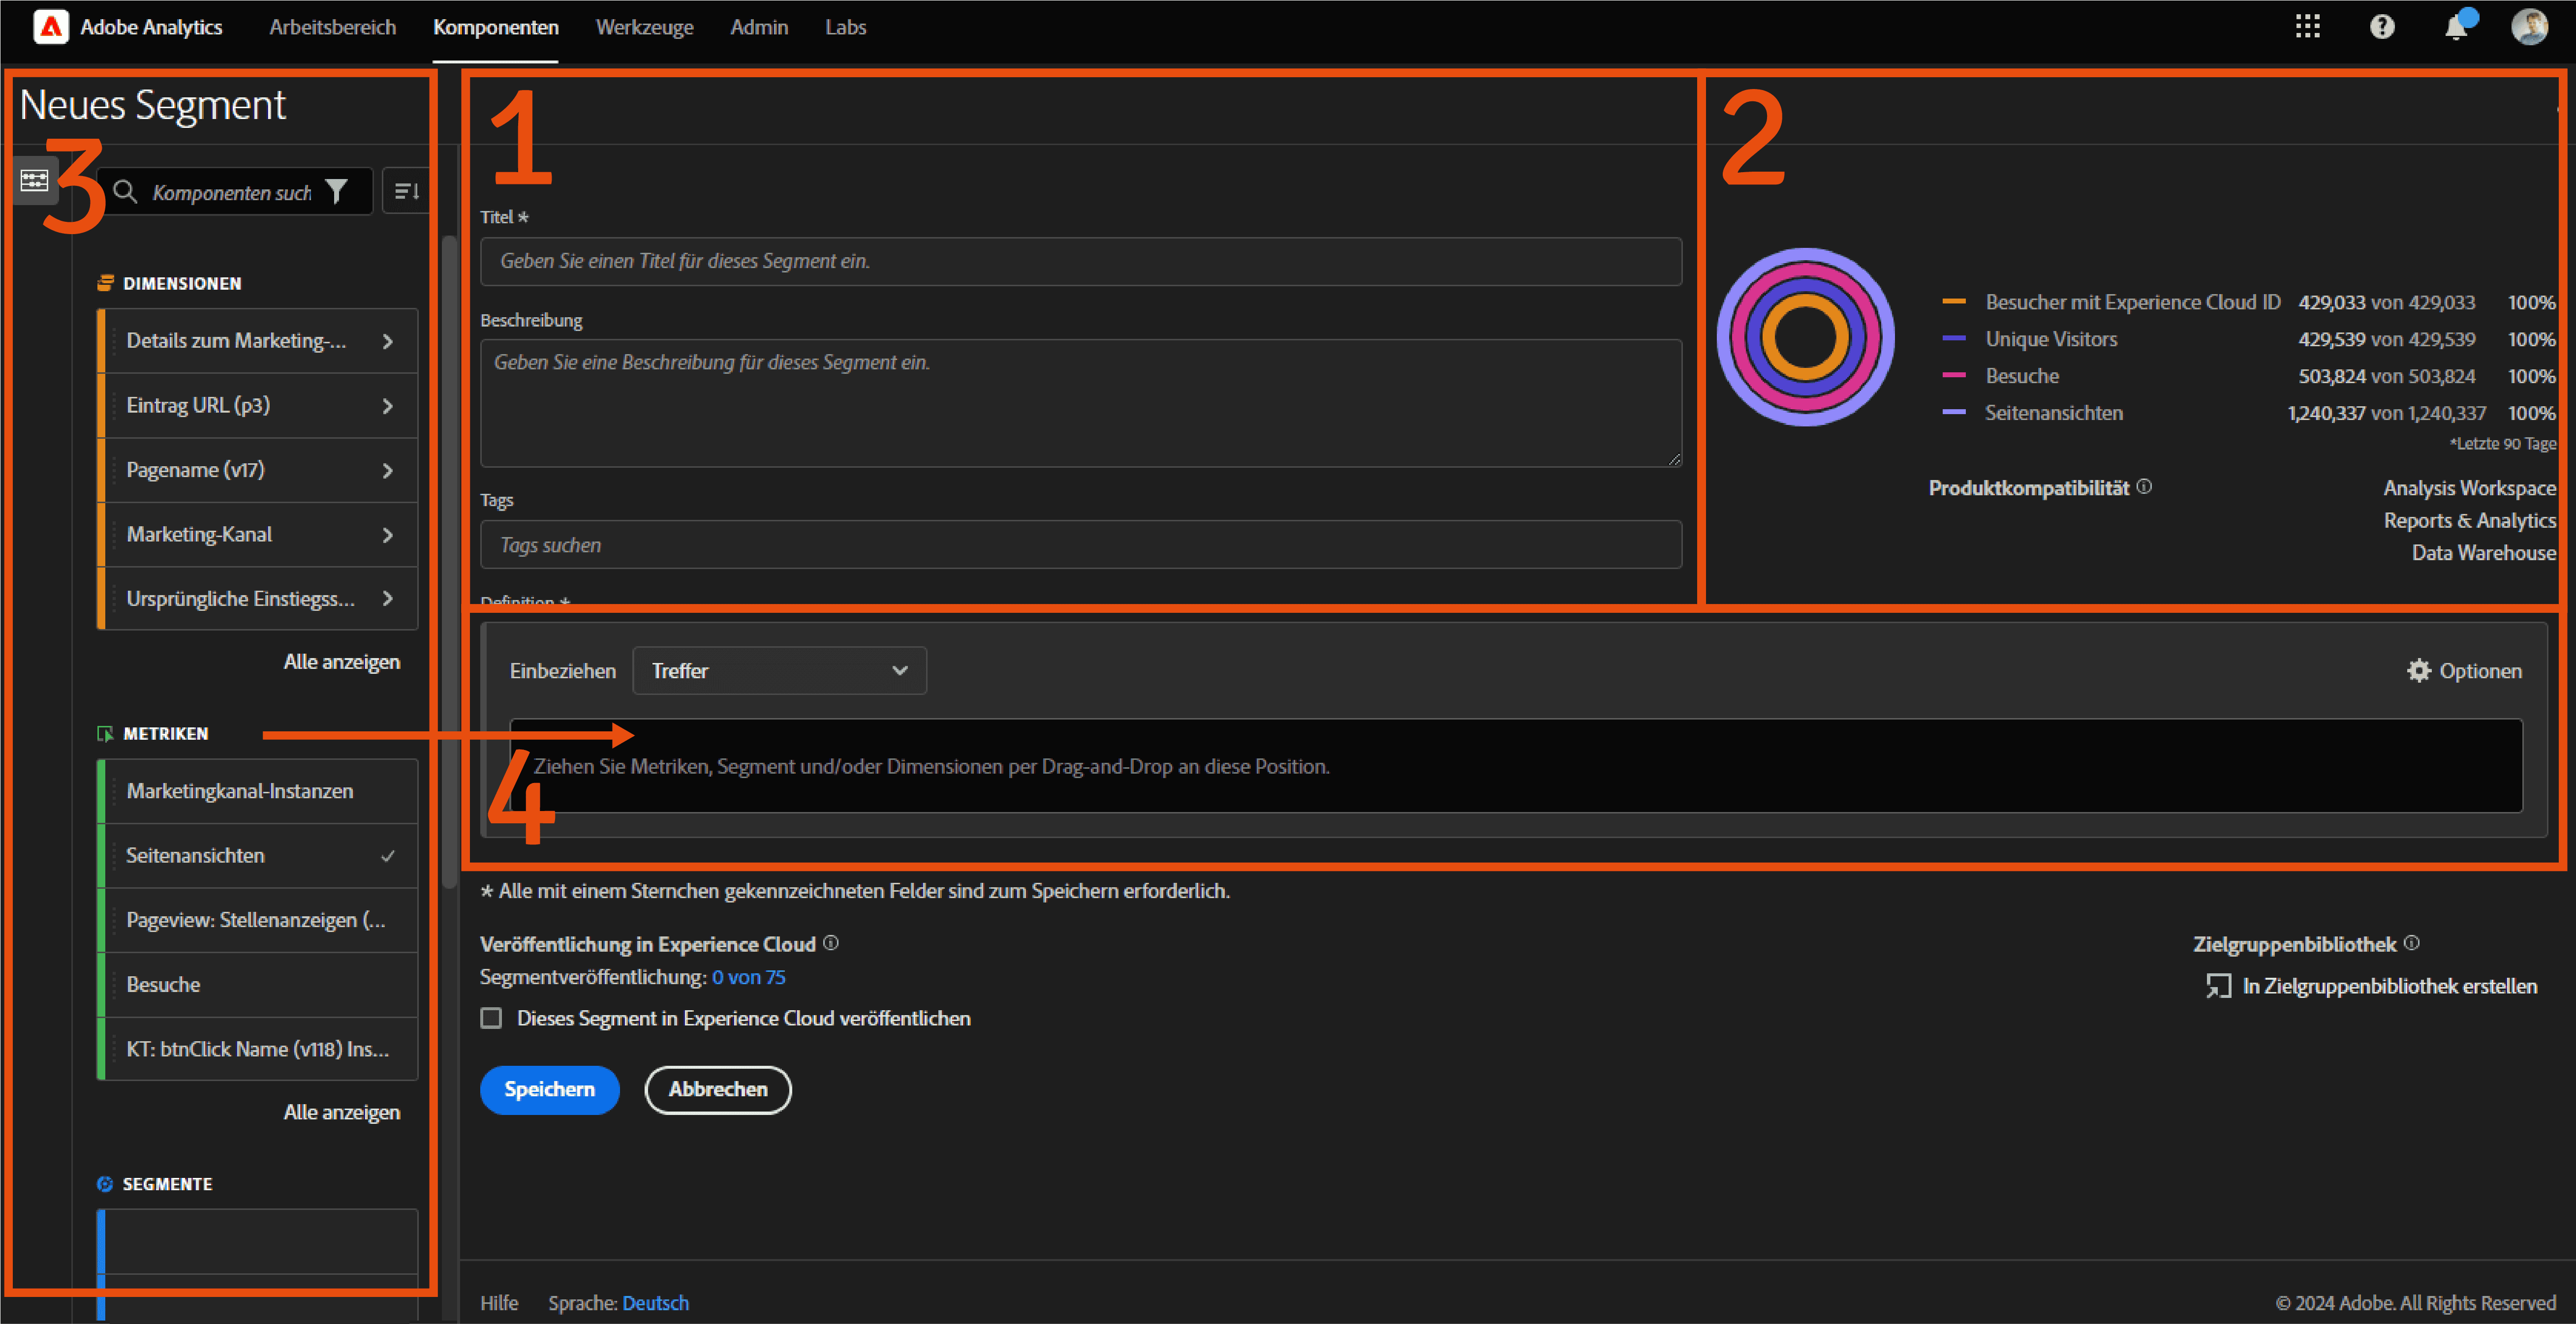Open the Werkzeuge menu
2576x1324 pixels.
coord(644,27)
